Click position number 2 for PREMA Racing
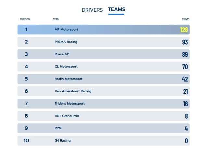This screenshot has height=153, width=199. 26,42
